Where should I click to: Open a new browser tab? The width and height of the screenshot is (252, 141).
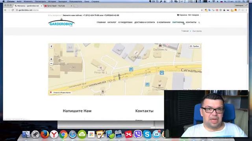pyautogui.click(x=76, y=6)
